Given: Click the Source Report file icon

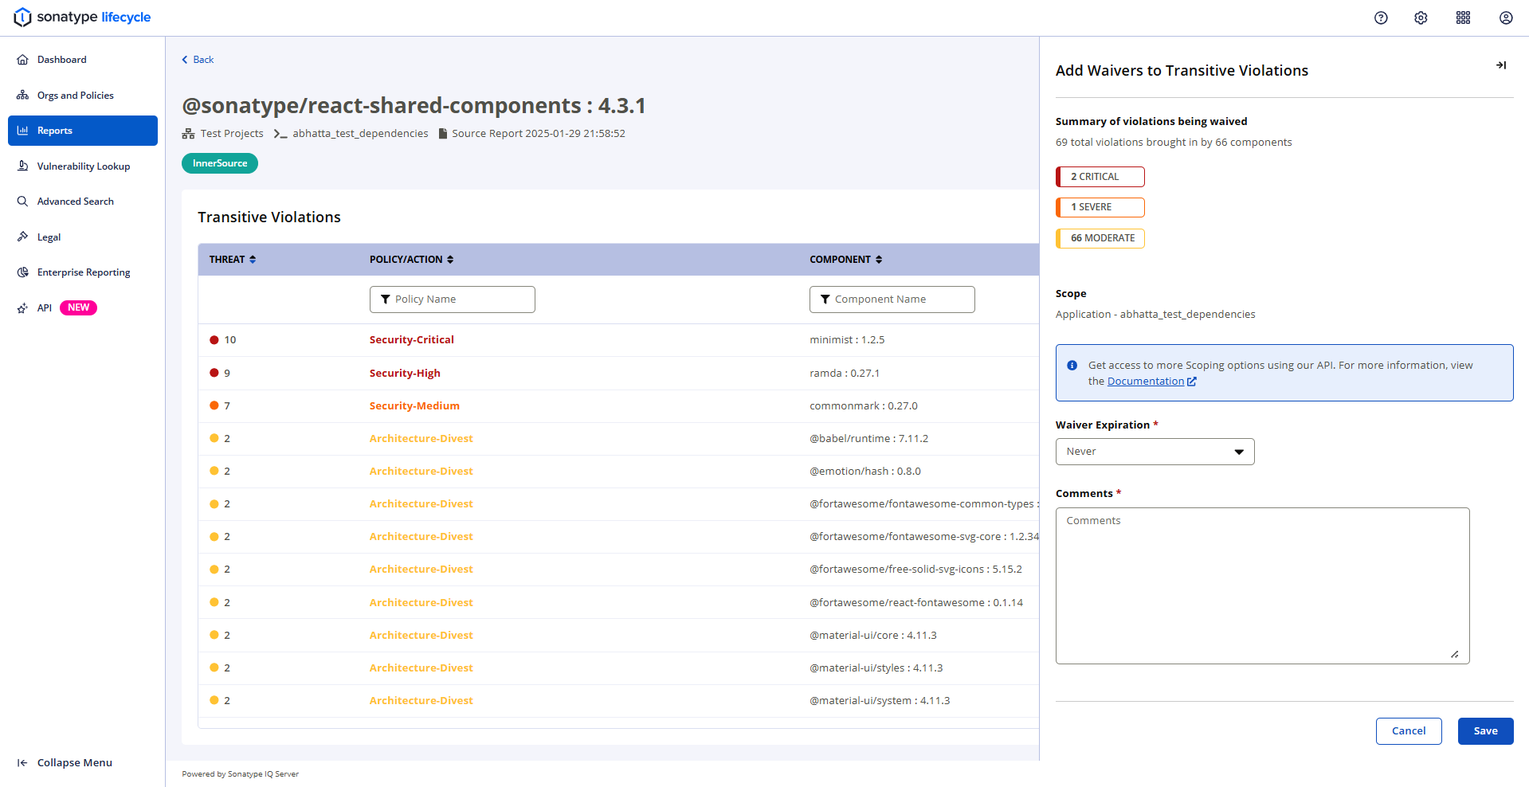Looking at the screenshot, I should pyautogui.click(x=443, y=134).
